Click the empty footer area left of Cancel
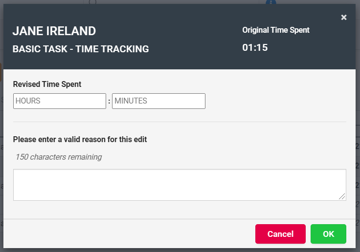Image resolution: width=360 pixels, height=252 pixels. pyautogui.click(x=129, y=233)
